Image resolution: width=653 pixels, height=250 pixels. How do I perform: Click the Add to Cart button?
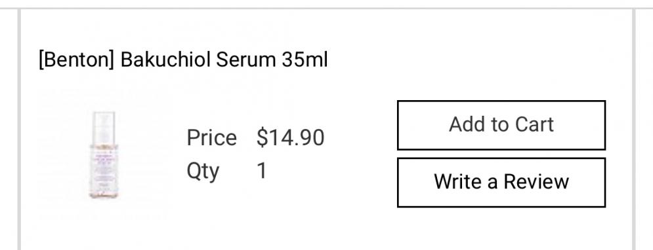tap(501, 125)
